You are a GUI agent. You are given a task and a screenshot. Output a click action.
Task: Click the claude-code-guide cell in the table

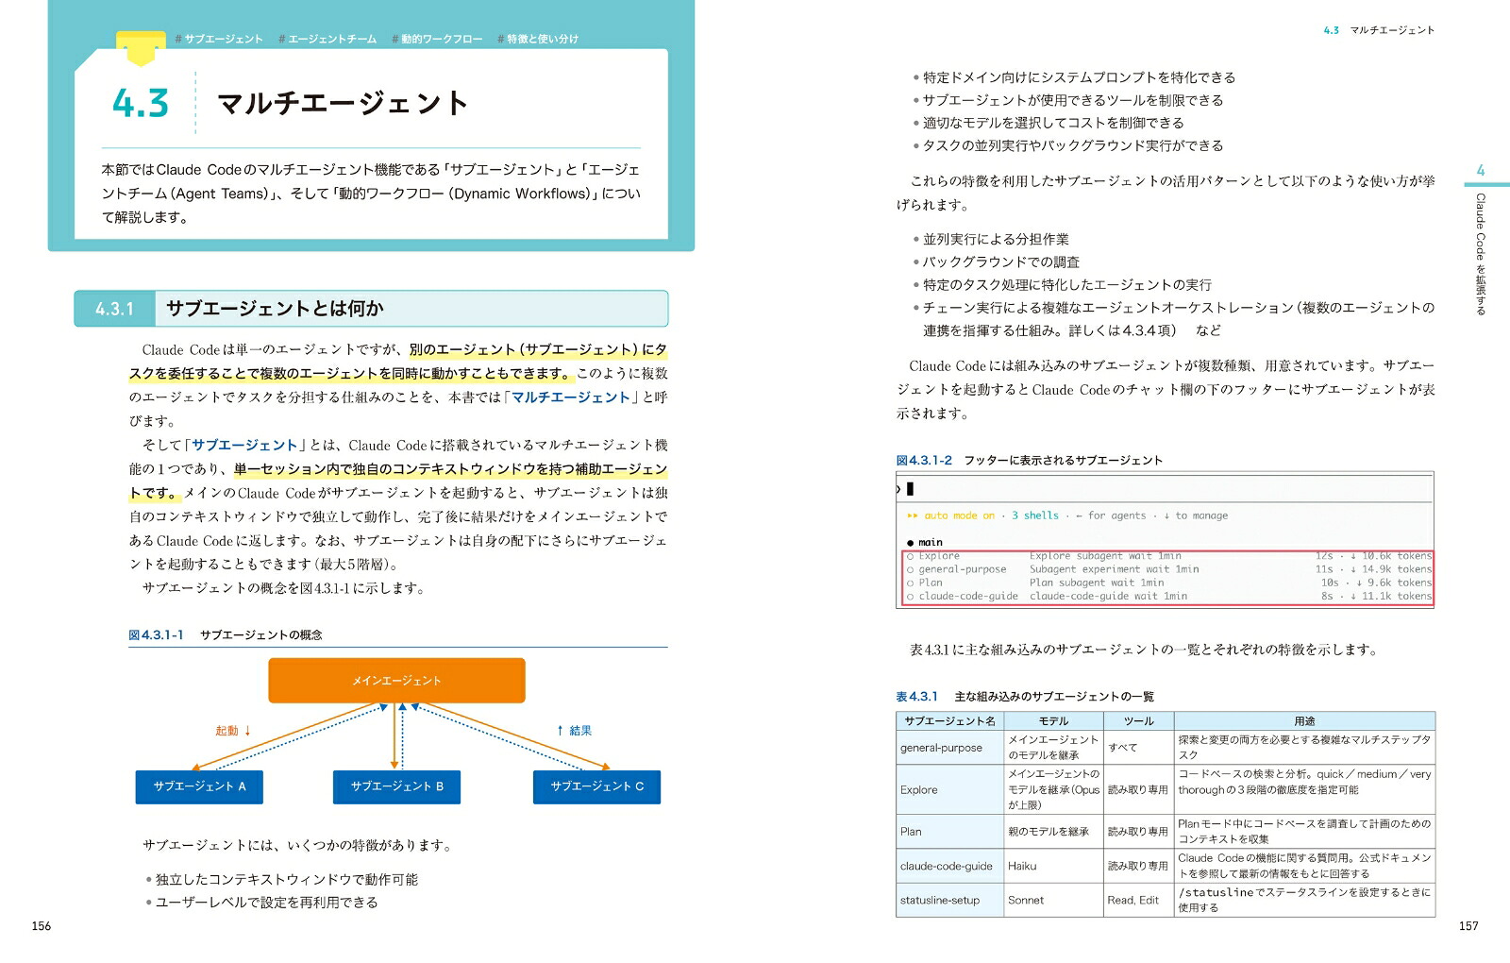[x=949, y=866]
